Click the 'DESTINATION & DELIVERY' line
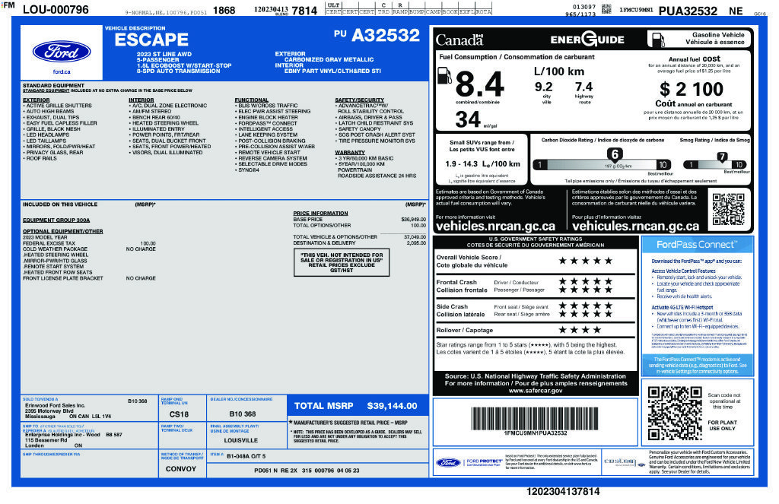Viewport: 779px width, 504px height. point(324,243)
